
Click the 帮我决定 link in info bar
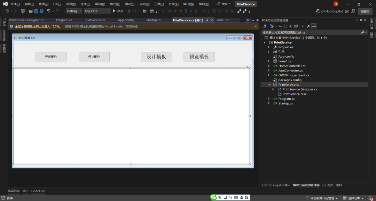click(x=132, y=26)
